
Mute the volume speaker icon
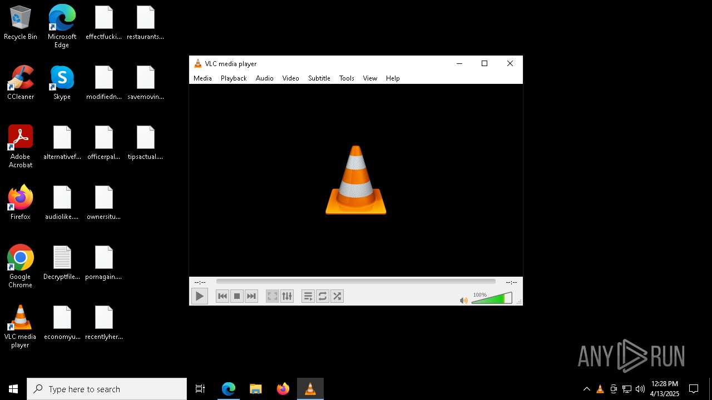click(463, 300)
